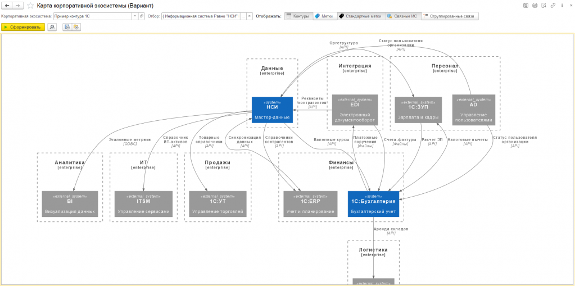Click the Сформировать button
575x286 pixels.
tap(24, 27)
